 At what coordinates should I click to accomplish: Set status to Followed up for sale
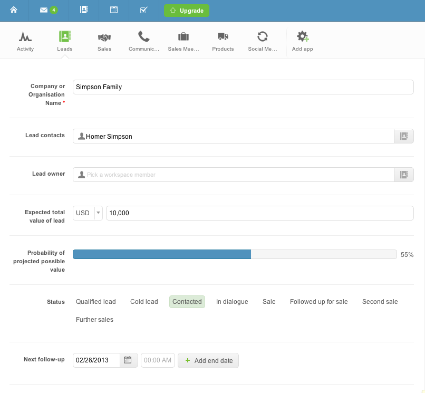click(x=318, y=302)
